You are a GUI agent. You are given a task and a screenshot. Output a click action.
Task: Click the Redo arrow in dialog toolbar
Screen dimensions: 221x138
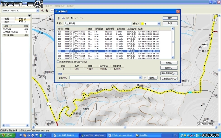tap(81, 18)
